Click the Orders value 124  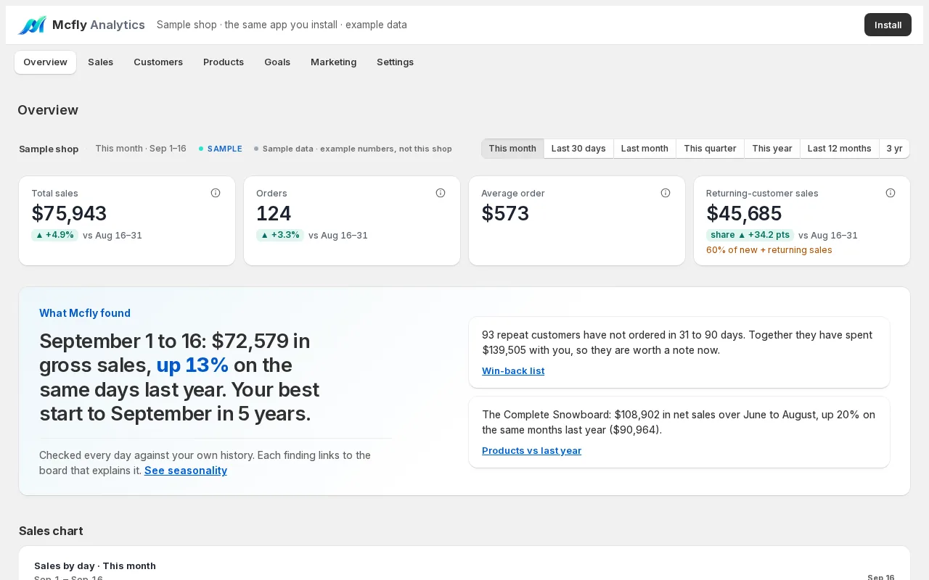pyautogui.click(x=274, y=214)
